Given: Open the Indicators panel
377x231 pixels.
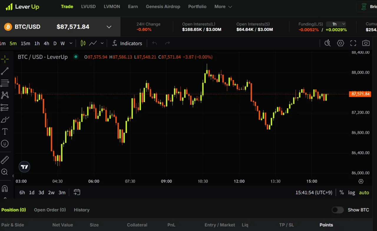Looking at the screenshot, I should (x=127, y=43).
